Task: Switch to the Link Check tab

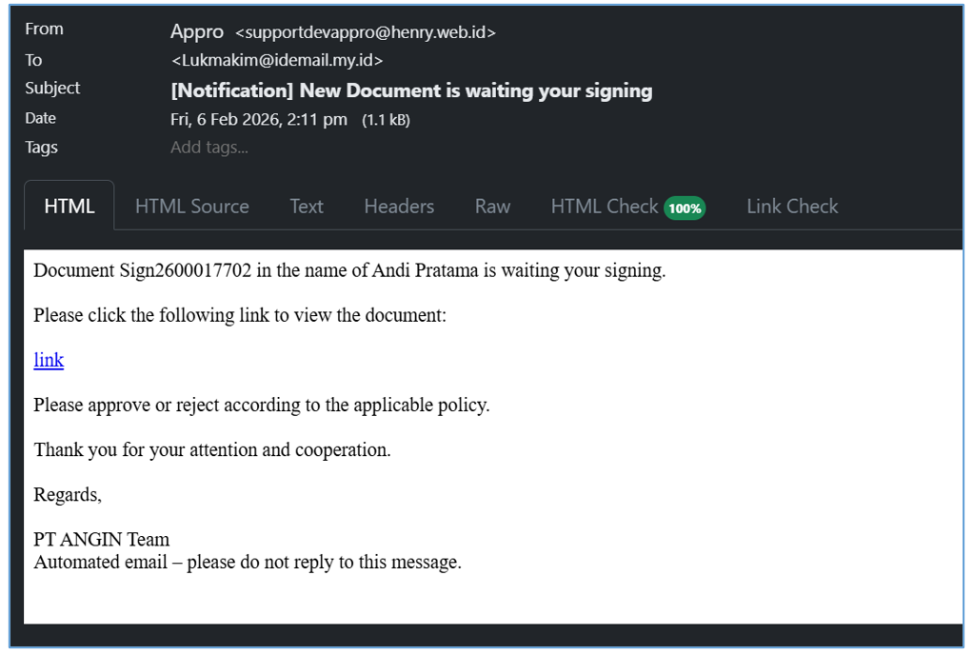Action: 791,207
